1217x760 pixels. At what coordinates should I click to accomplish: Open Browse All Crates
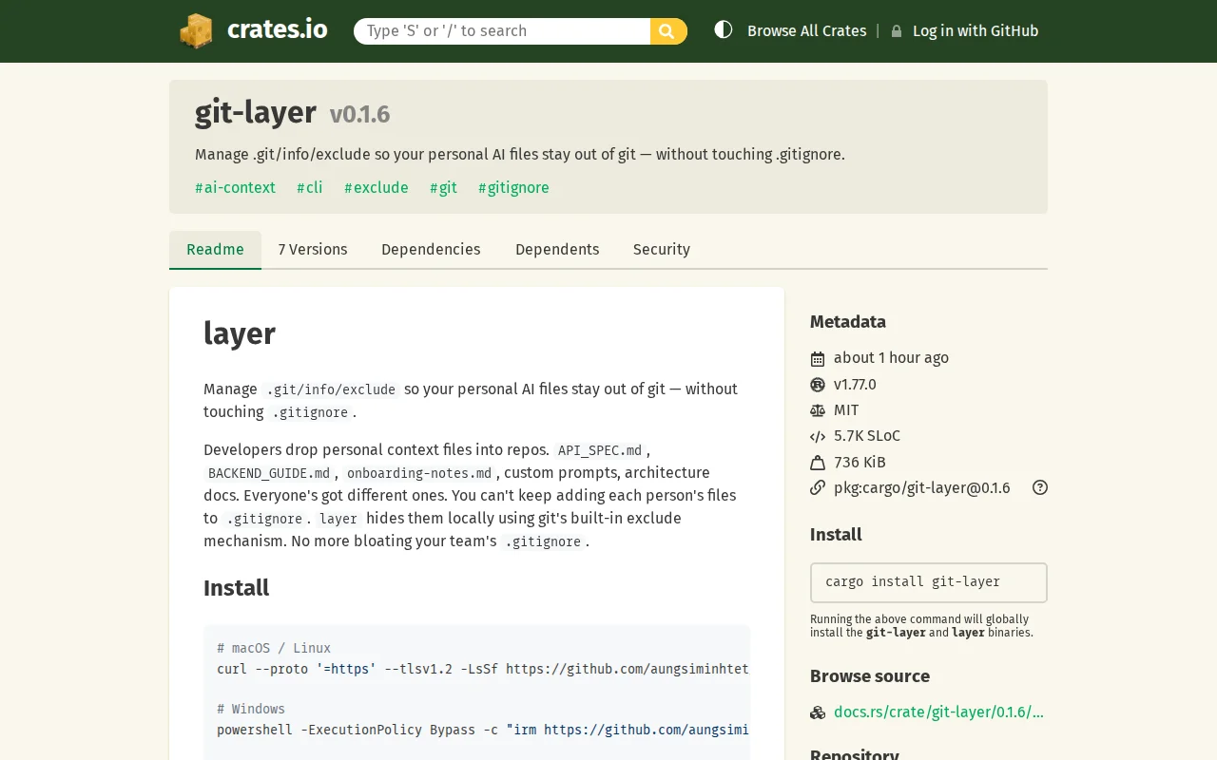806,31
